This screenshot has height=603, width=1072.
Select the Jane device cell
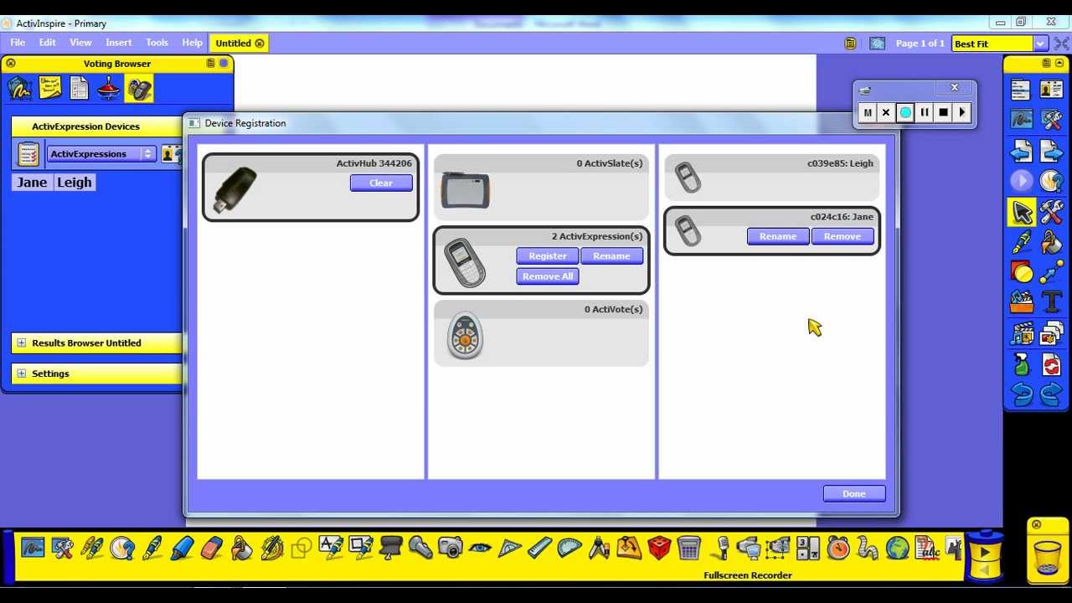[33, 183]
